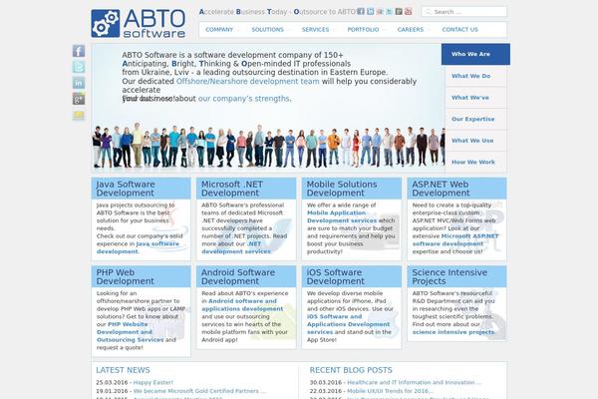Select the Who We Are tab
The height and width of the screenshot is (399, 598).
pos(475,54)
